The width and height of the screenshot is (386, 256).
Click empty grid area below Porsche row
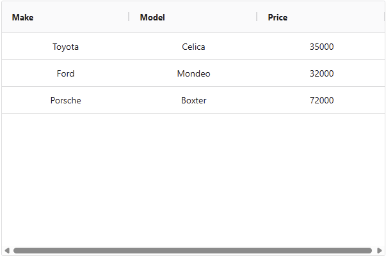(192, 179)
